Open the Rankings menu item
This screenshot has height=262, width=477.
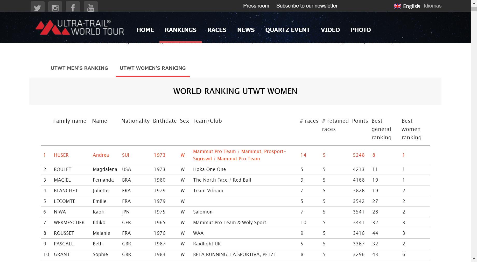[180, 30]
